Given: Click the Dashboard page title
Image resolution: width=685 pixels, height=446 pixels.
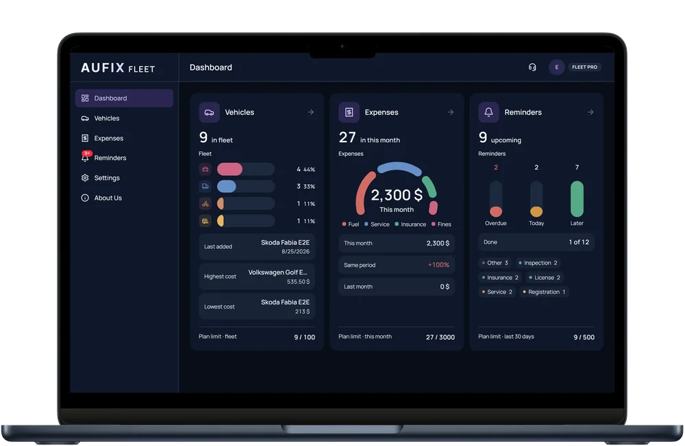Looking at the screenshot, I should pos(211,68).
